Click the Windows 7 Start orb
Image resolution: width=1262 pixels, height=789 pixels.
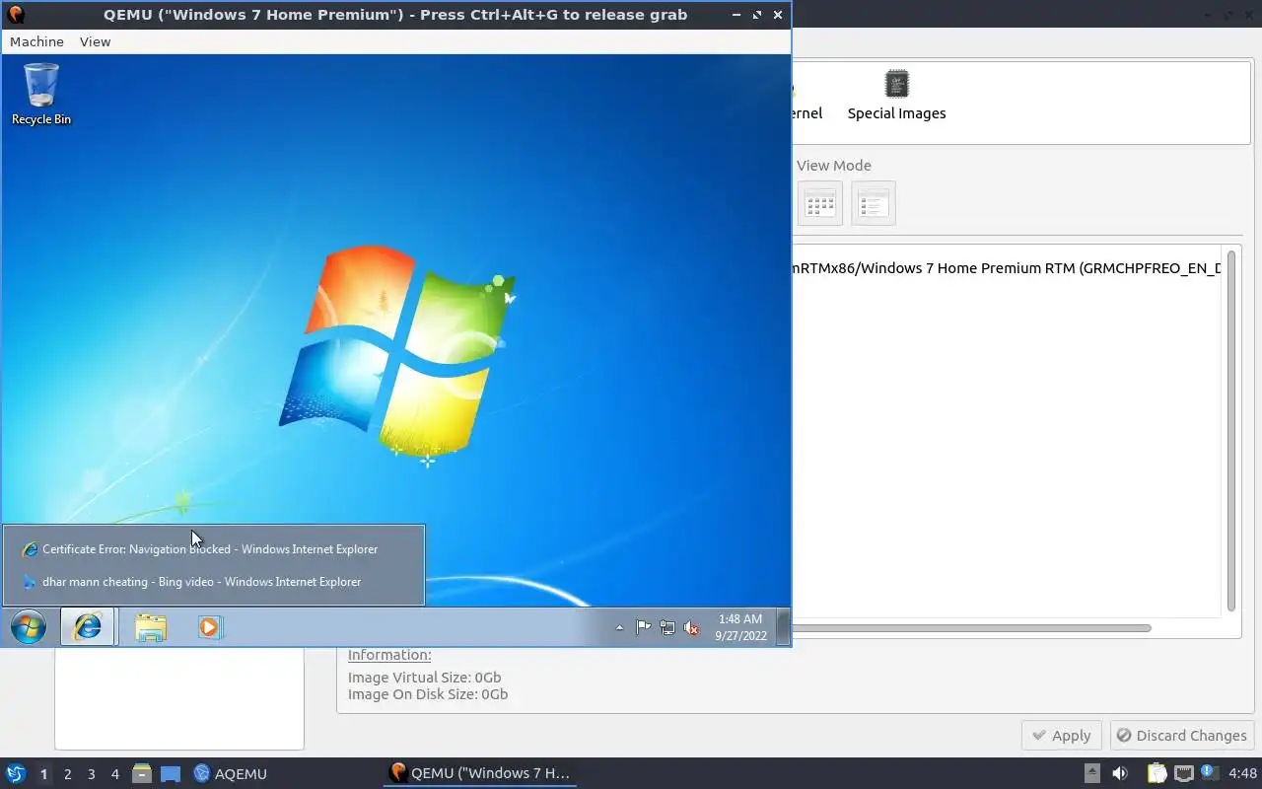point(29,627)
